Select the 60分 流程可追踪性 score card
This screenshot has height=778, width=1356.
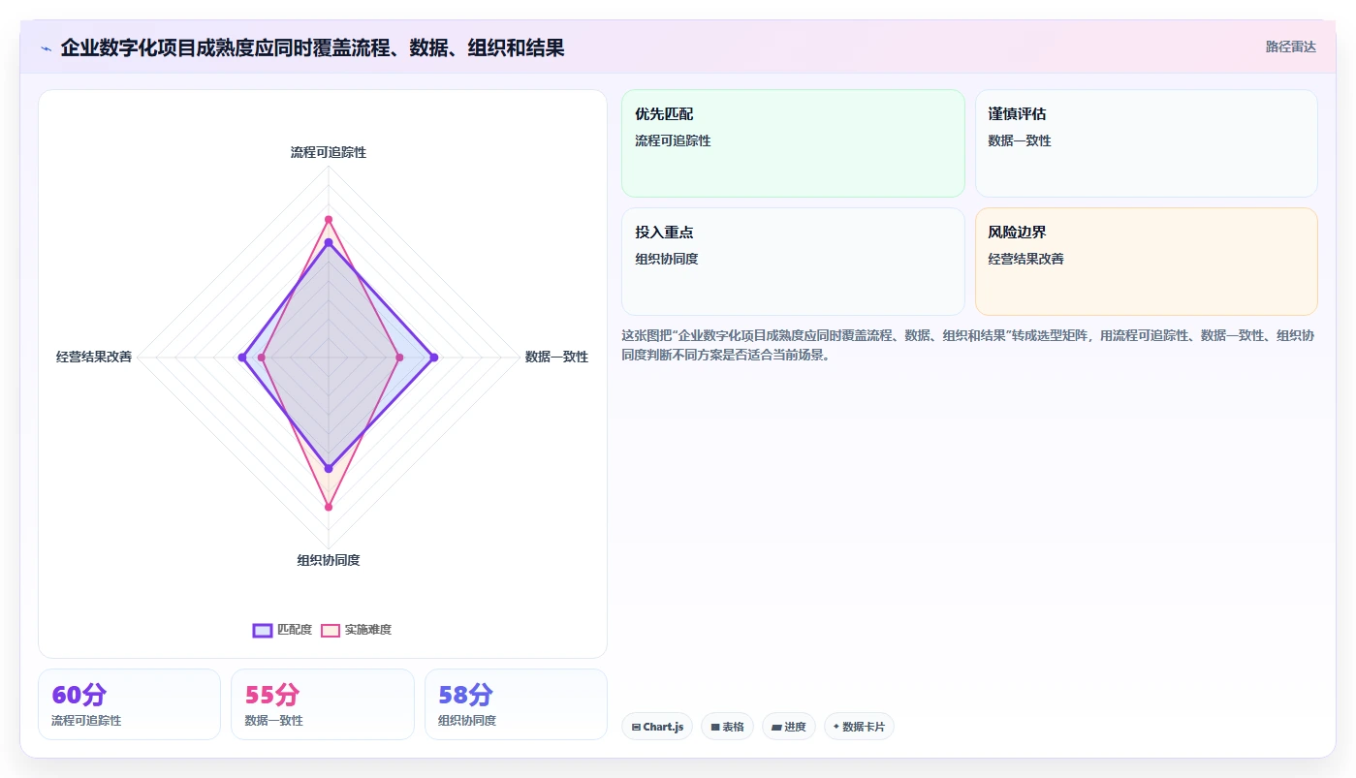click(129, 704)
